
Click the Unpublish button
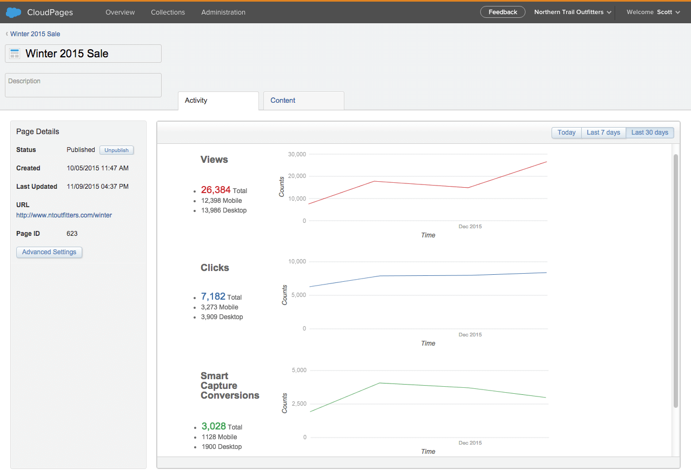tap(116, 150)
